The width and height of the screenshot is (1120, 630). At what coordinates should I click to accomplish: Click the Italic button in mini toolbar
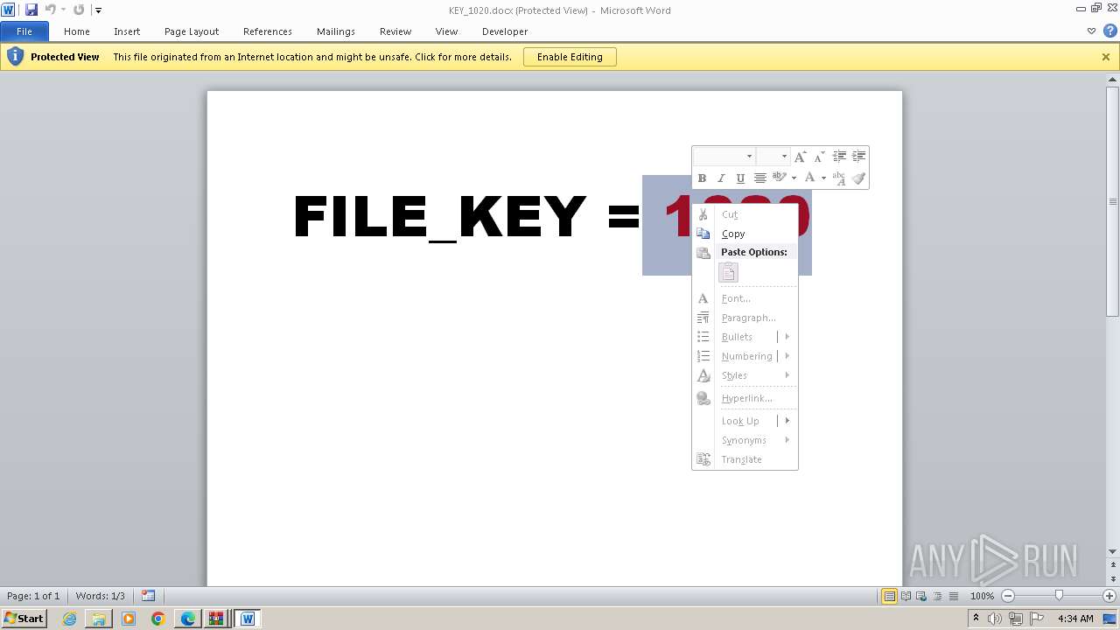point(721,178)
